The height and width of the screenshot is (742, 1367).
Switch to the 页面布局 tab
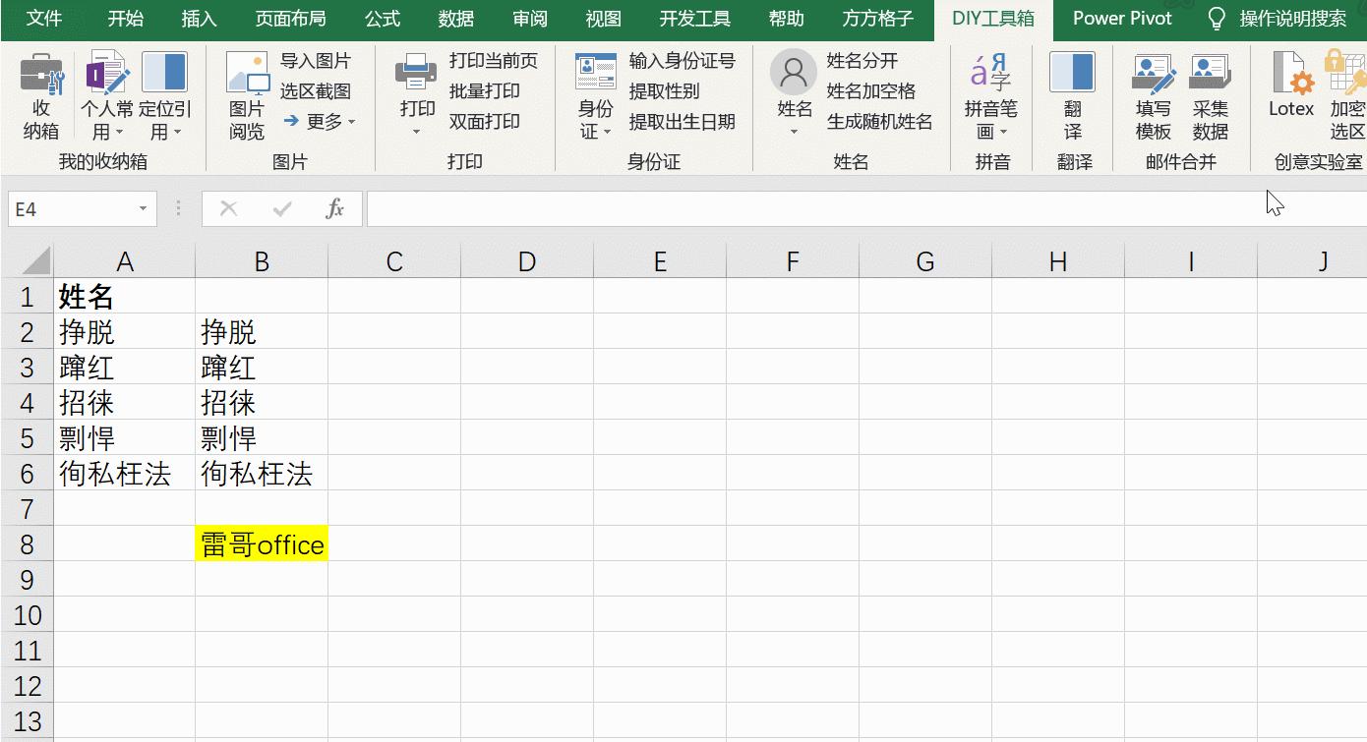[291, 19]
